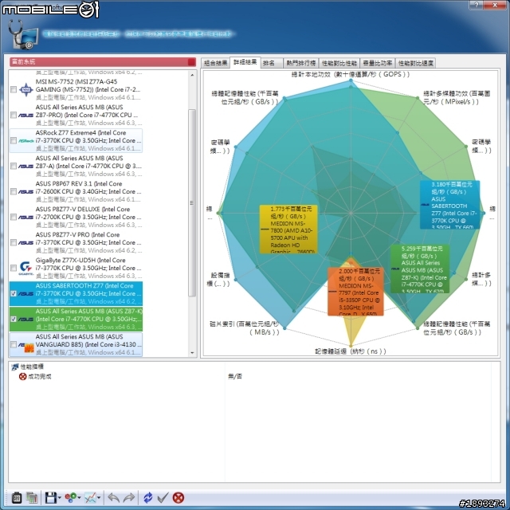Click the blue SABERTOOTH Z77 chart tooltip

pos(449,205)
